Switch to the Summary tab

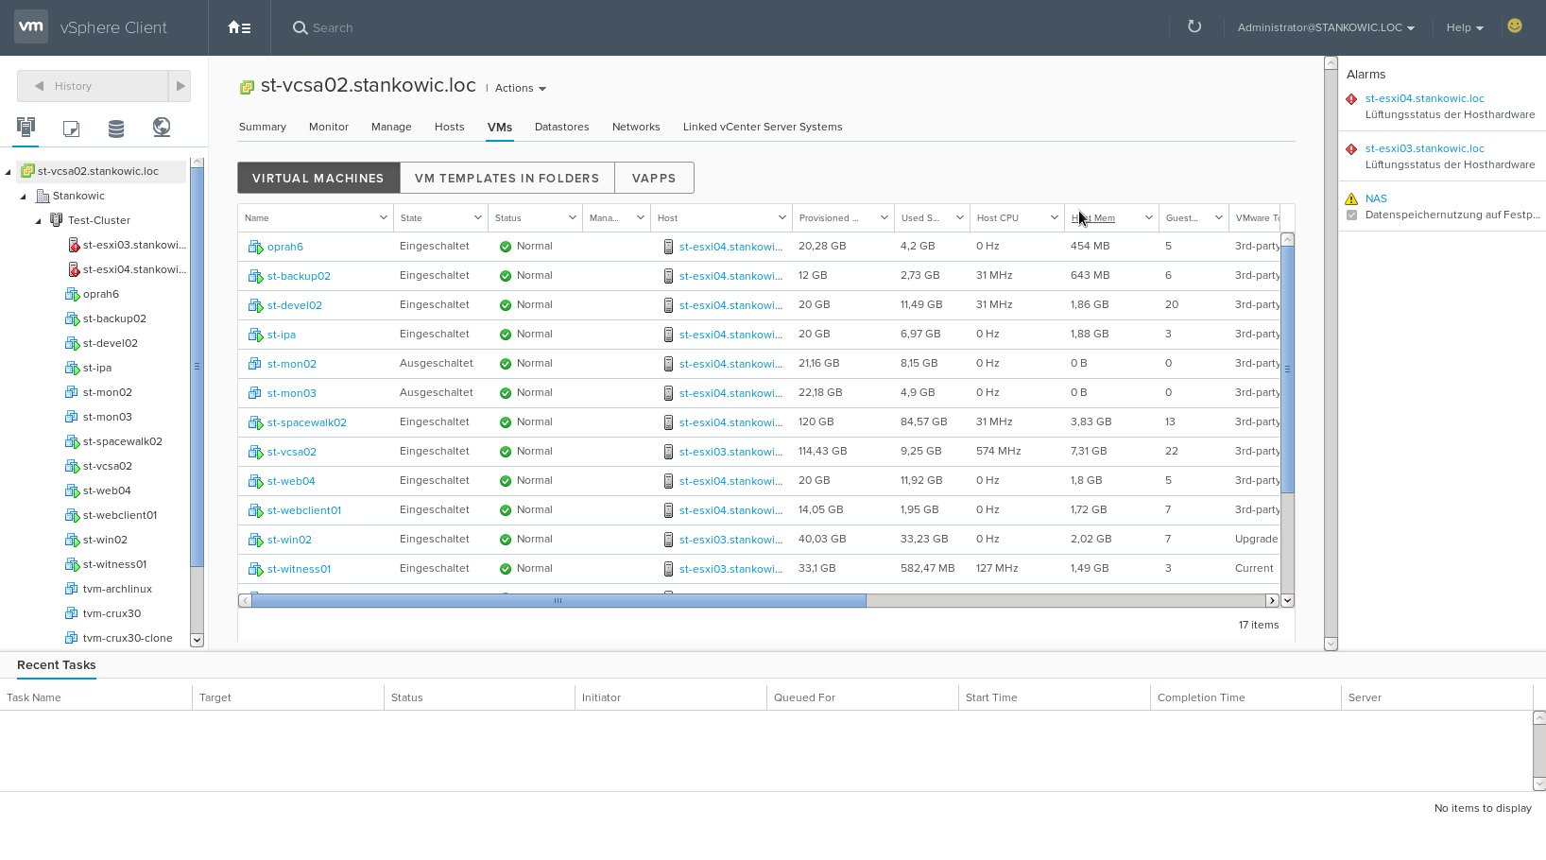263,127
